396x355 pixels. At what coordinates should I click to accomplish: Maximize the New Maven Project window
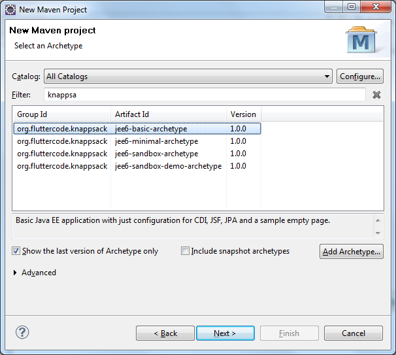(352, 7)
